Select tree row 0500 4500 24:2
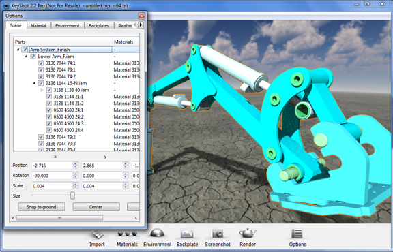The height and width of the screenshot is (252, 393). click(x=68, y=117)
